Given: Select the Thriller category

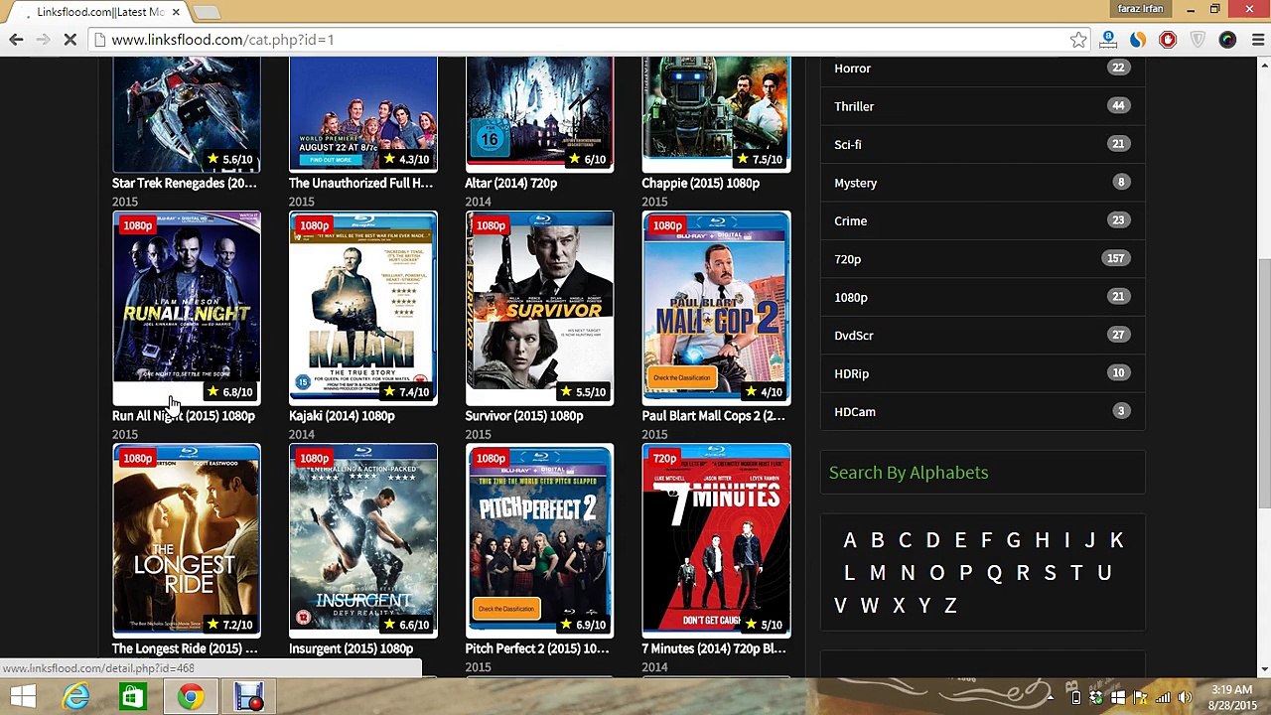Looking at the screenshot, I should 983,106.
